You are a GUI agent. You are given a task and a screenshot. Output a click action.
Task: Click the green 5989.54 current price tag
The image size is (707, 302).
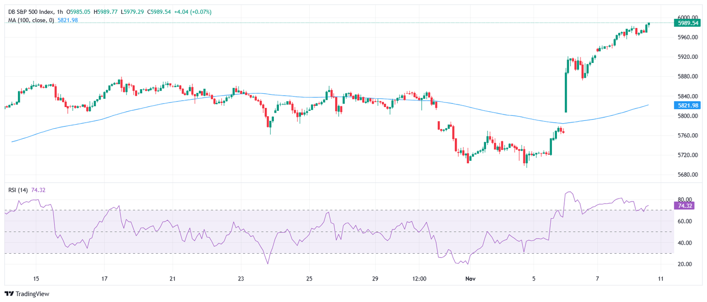coord(689,23)
